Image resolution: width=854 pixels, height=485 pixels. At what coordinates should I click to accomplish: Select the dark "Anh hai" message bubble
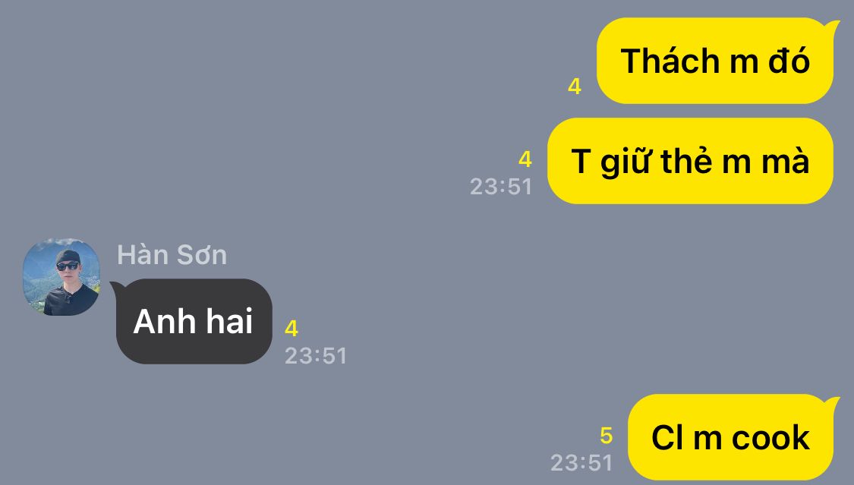(x=194, y=321)
